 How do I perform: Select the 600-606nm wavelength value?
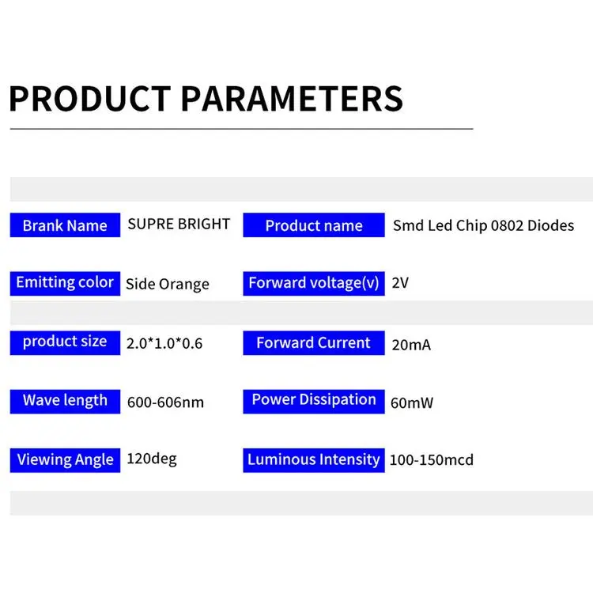pyautogui.click(x=165, y=402)
